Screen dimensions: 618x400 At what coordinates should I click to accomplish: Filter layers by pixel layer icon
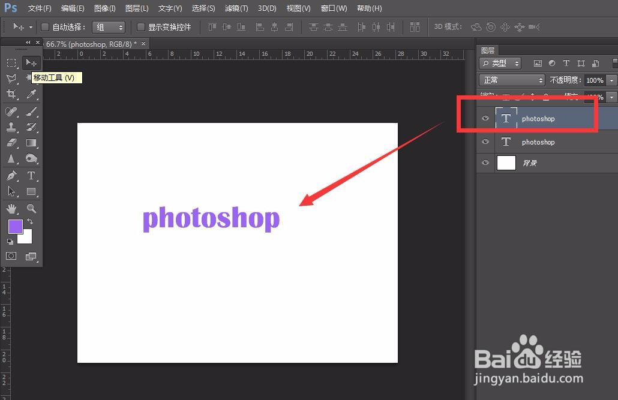pos(538,63)
